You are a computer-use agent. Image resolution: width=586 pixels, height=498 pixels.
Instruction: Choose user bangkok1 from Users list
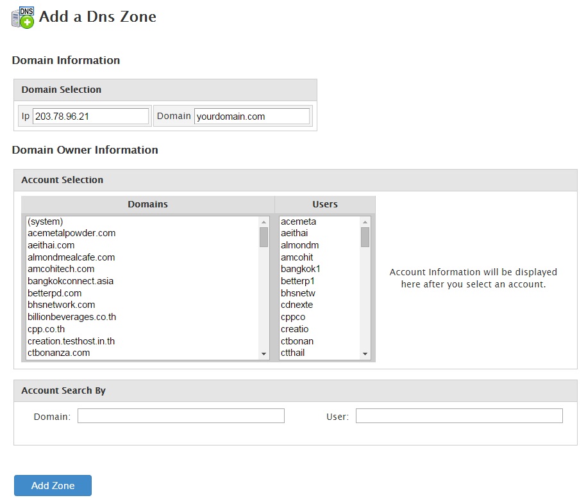[x=300, y=269]
